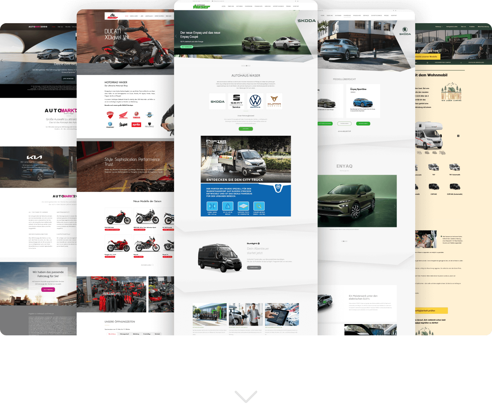
Task: Click the Jetzt Entdecken button on Enyaq slide
Action: pos(186,47)
